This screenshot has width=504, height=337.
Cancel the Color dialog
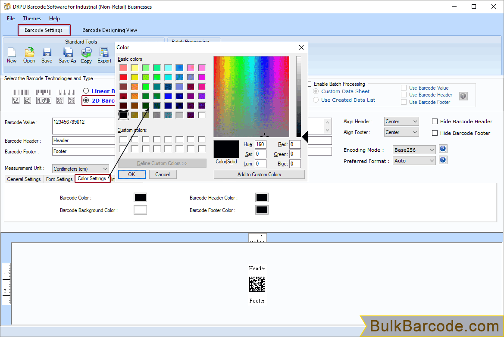[162, 175]
